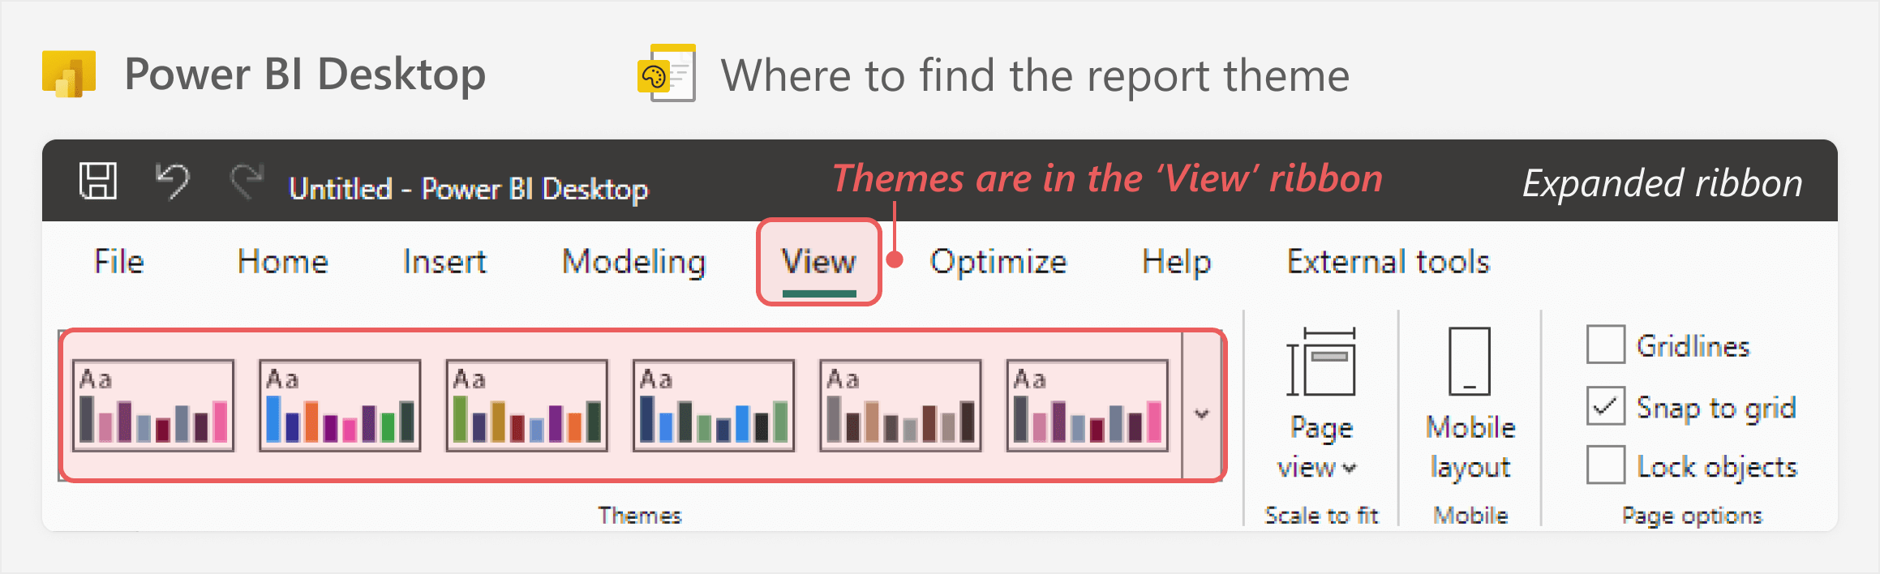Go to the Optimize tab
Image resolution: width=1880 pixels, height=574 pixels.
coord(998,262)
